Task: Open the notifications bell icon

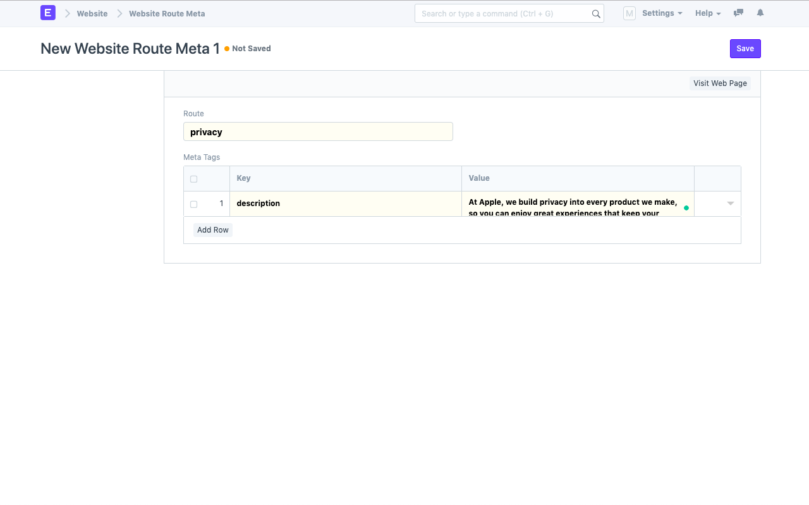Action: (x=760, y=13)
